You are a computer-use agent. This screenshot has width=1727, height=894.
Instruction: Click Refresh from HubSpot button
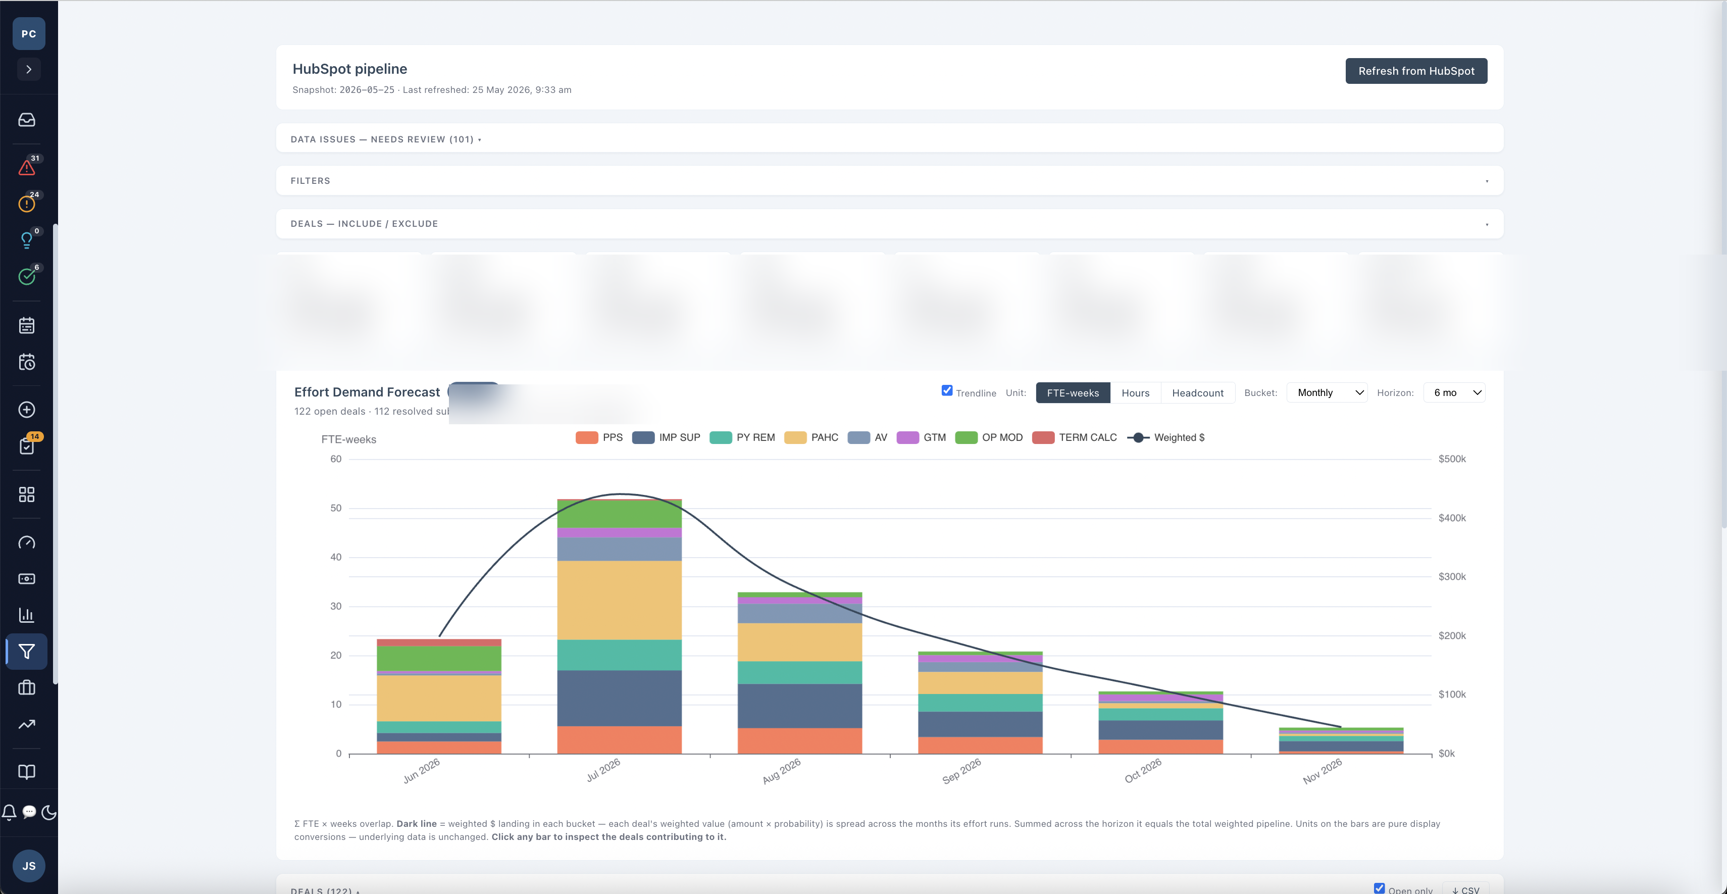pos(1416,71)
